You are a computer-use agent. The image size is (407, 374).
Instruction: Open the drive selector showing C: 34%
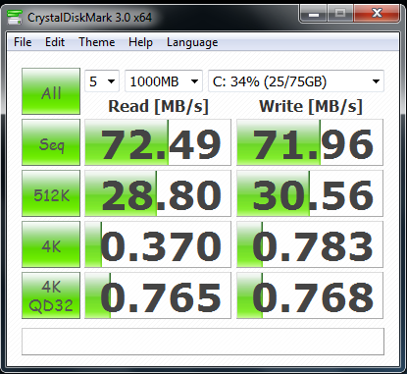(296, 81)
